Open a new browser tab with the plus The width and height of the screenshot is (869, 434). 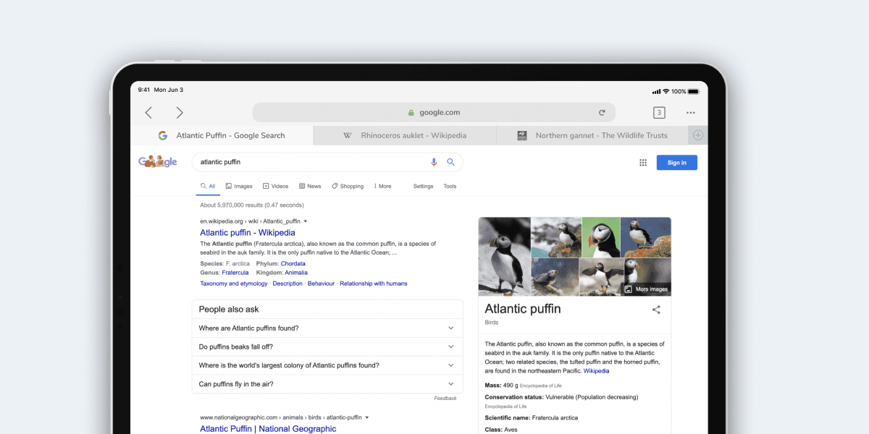[x=697, y=135]
